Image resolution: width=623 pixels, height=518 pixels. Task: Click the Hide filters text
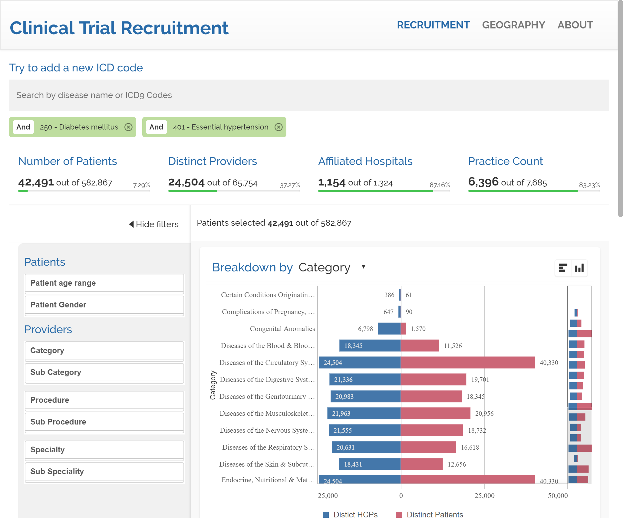tap(157, 224)
